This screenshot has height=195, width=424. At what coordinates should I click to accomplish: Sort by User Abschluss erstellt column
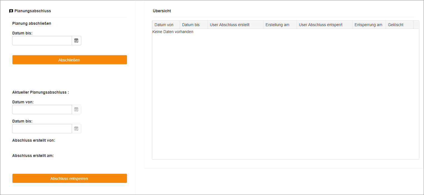pos(235,25)
